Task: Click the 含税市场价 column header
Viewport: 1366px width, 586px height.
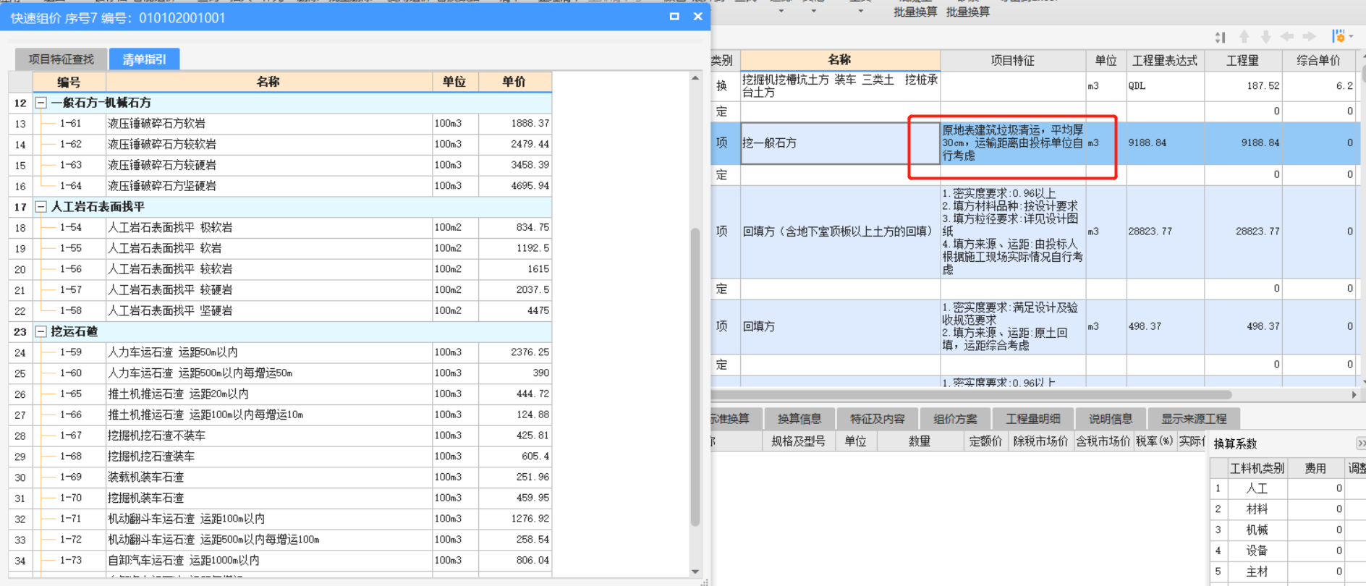Action: 1103,441
